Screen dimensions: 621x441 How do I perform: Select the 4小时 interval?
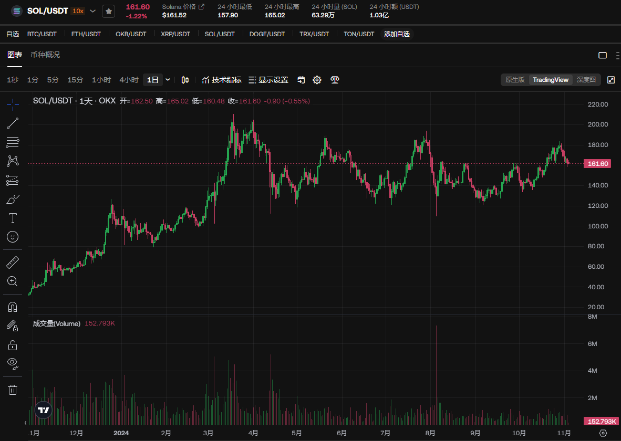(129, 80)
